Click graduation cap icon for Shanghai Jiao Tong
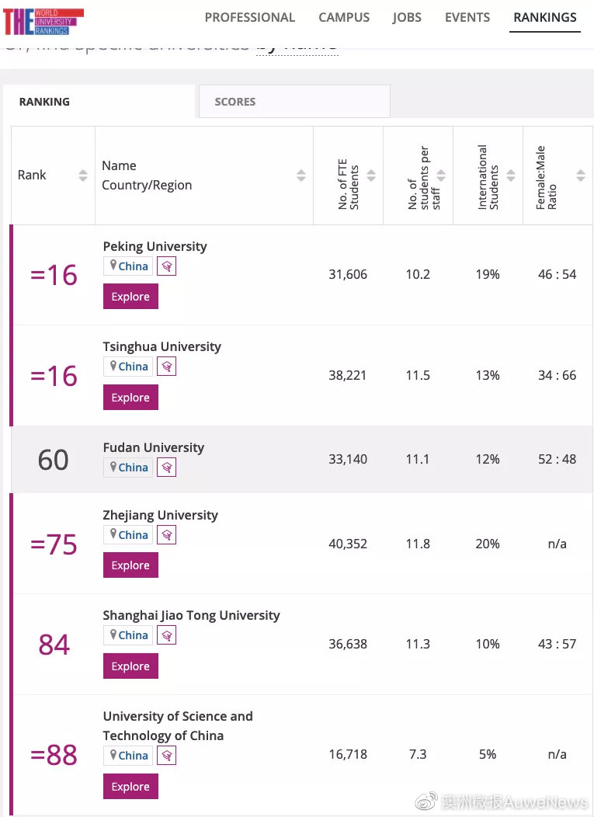 (166, 635)
